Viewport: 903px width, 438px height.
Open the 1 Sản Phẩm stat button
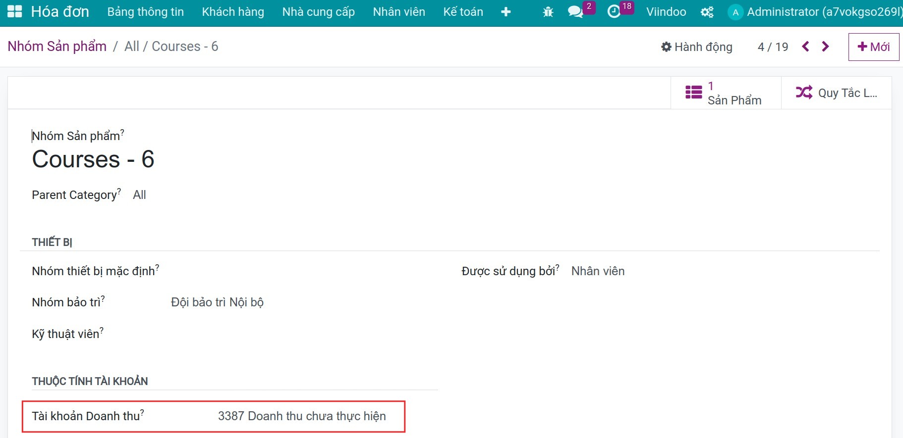pyautogui.click(x=726, y=93)
